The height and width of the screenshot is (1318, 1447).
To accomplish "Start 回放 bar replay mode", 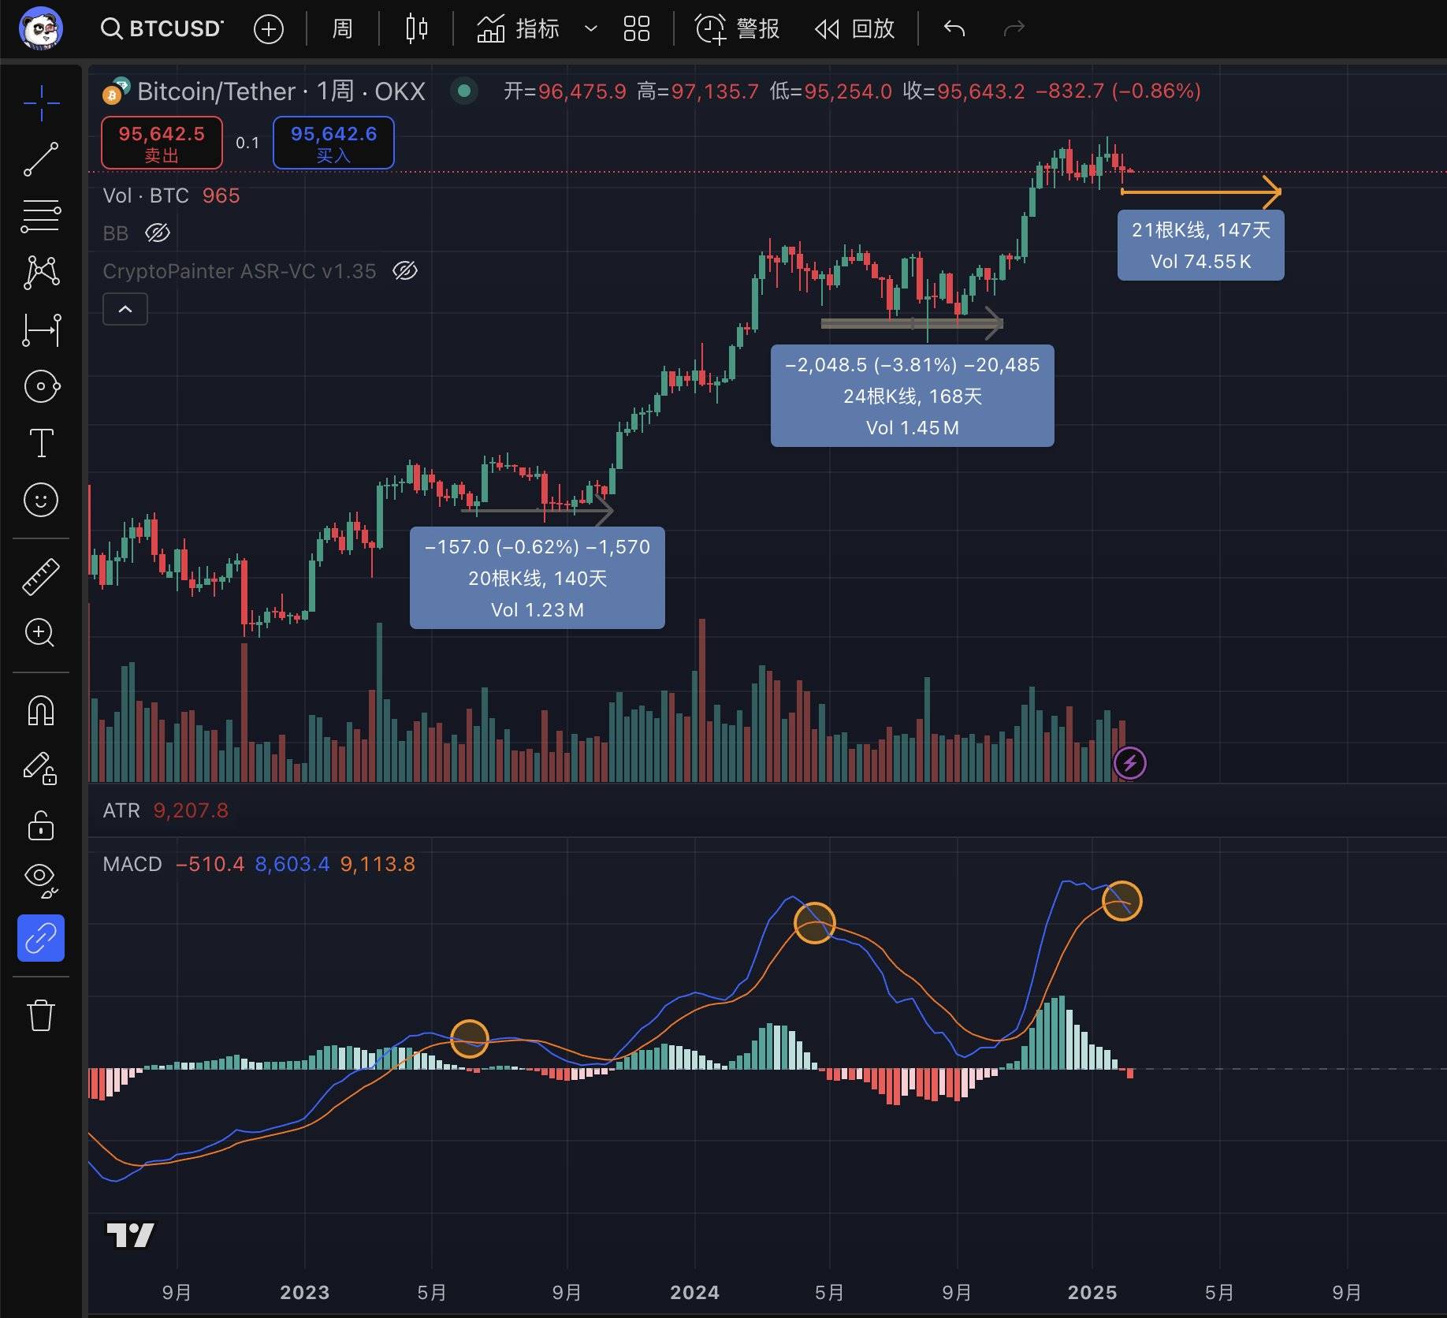I will pyautogui.click(x=854, y=29).
